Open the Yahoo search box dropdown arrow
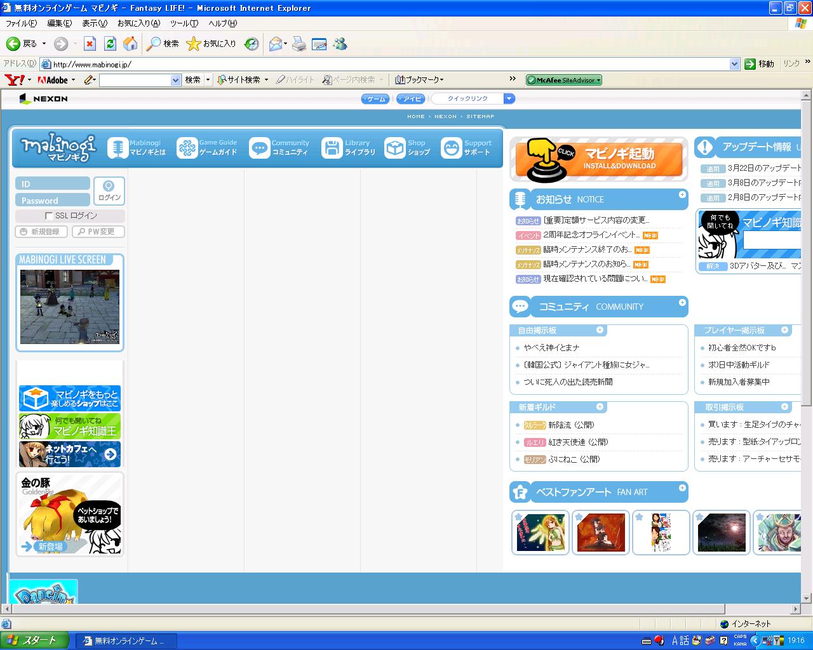 click(x=176, y=80)
